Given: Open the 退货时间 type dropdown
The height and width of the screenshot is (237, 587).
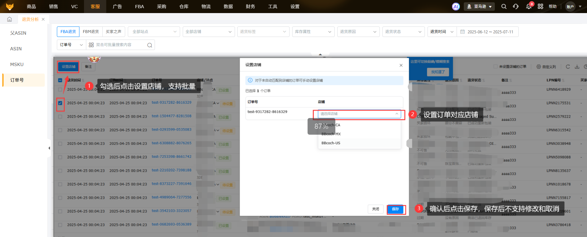Looking at the screenshot, I should (x=442, y=32).
